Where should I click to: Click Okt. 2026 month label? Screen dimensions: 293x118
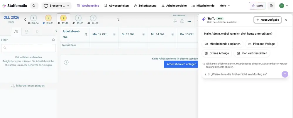(x=11, y=17)
